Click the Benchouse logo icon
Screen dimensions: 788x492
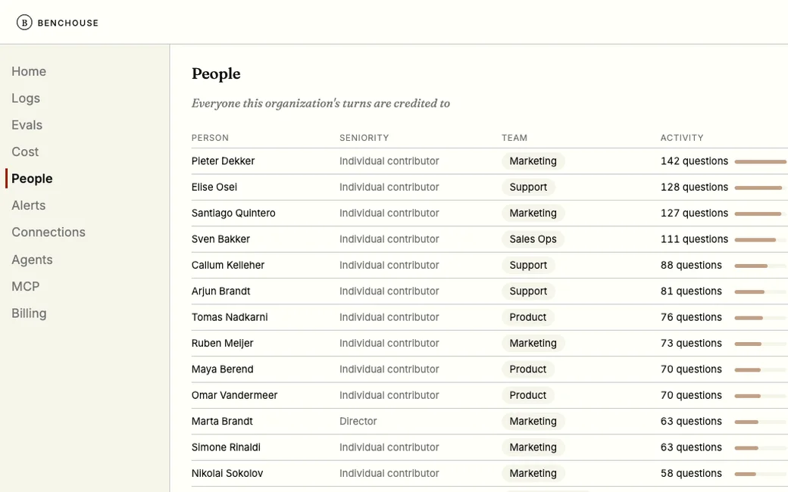coord(24,23)
